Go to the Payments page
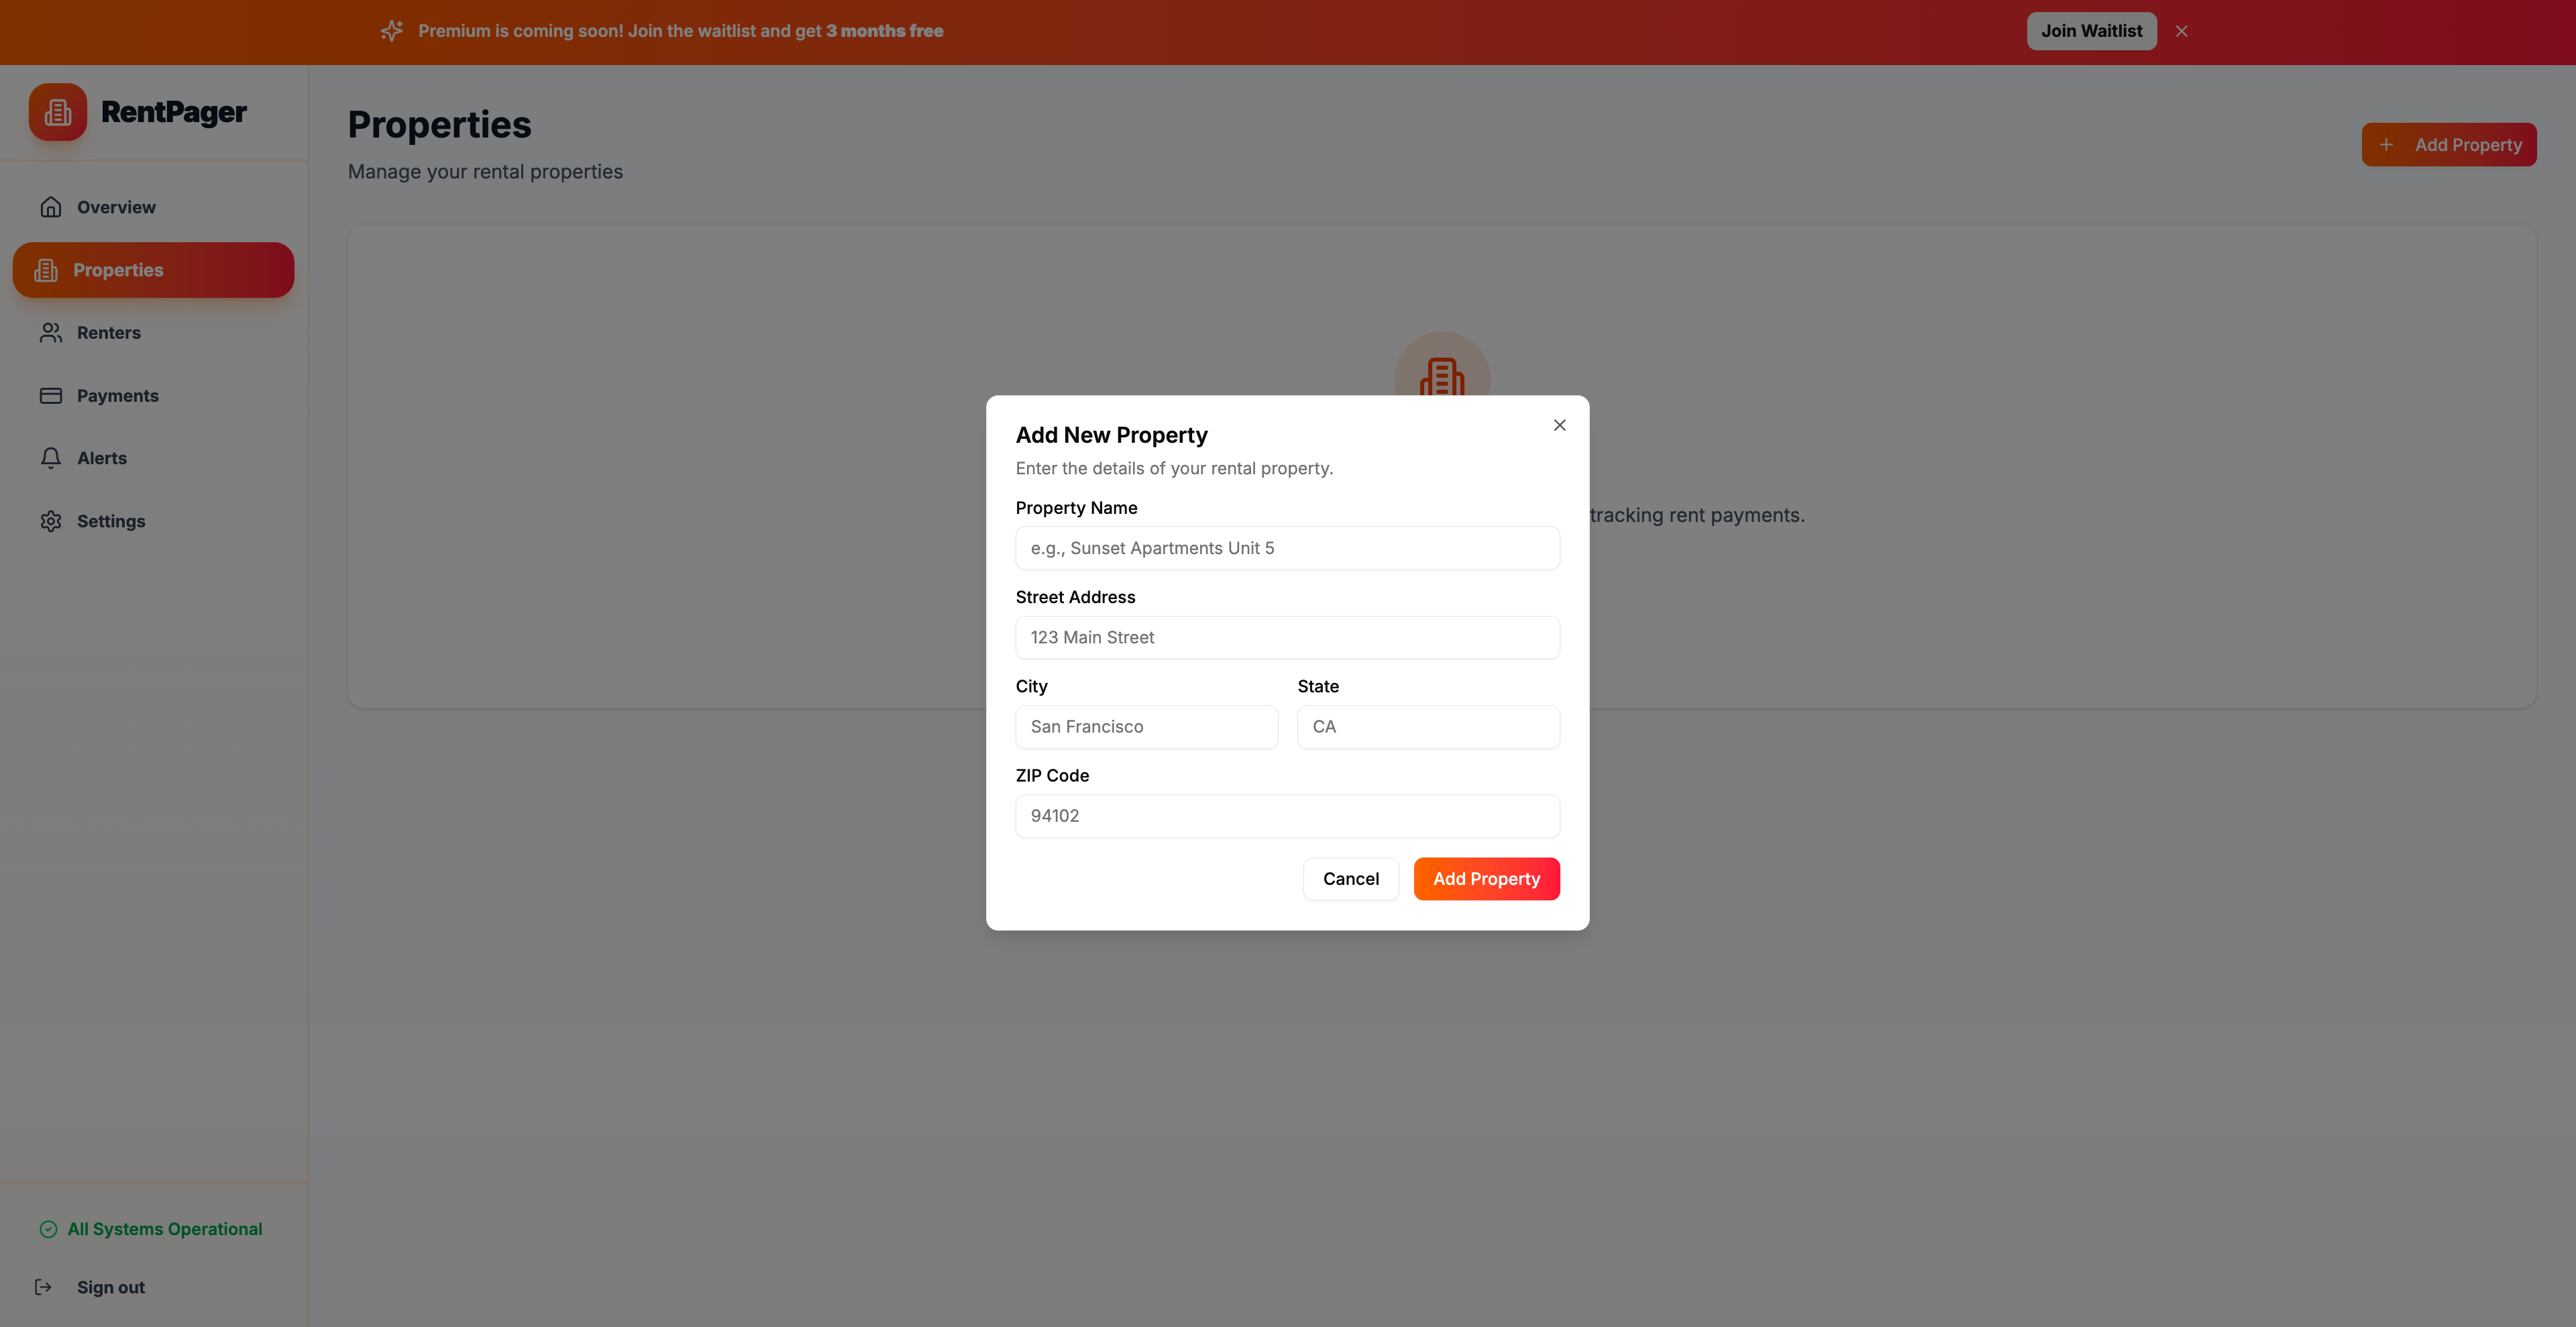Viewport: 2576px width, 1327px height. pyautogui.click(x=117, y=396)
